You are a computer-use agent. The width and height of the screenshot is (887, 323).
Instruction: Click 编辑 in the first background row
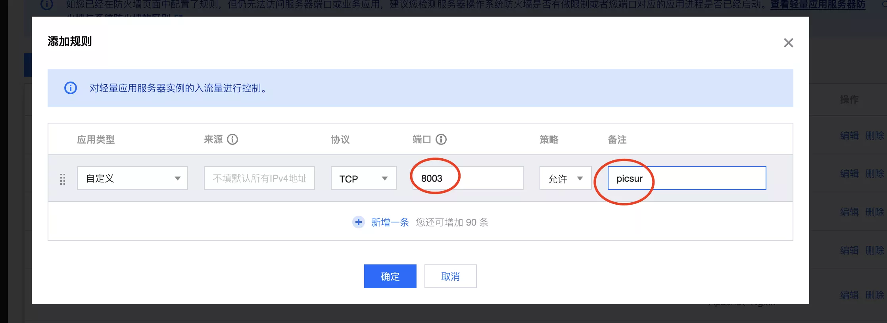click(849, 136)
